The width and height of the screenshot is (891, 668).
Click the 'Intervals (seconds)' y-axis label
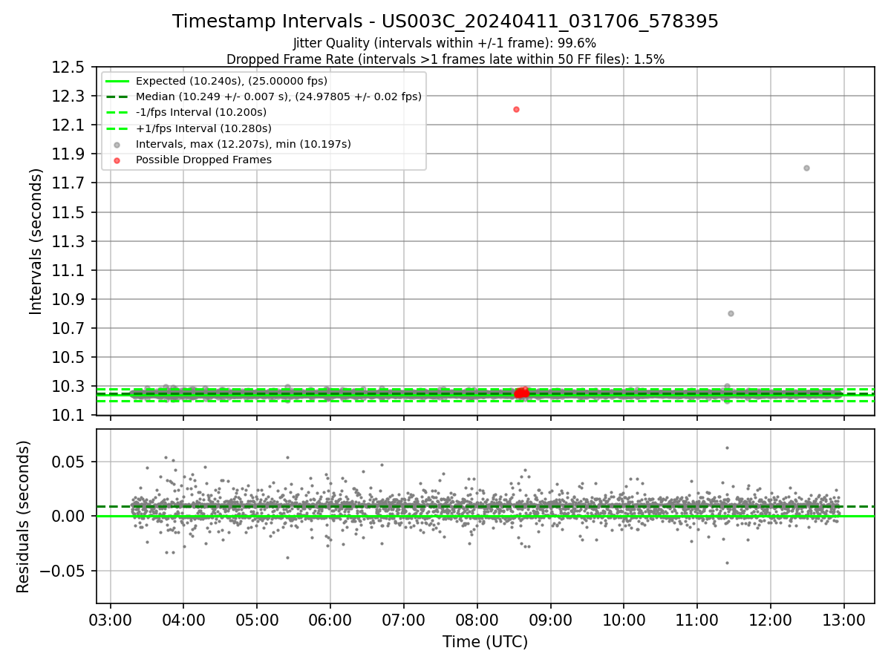[36, 241]
